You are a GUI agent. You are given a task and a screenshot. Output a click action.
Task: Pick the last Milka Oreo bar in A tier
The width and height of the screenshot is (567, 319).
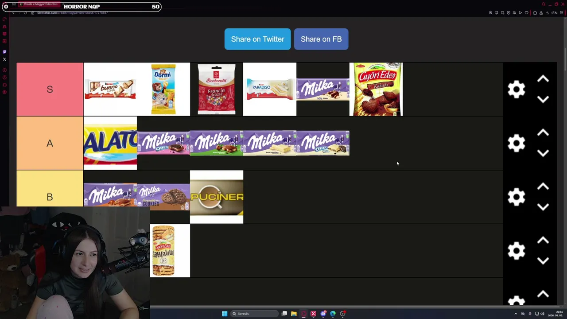click(323, 143)
